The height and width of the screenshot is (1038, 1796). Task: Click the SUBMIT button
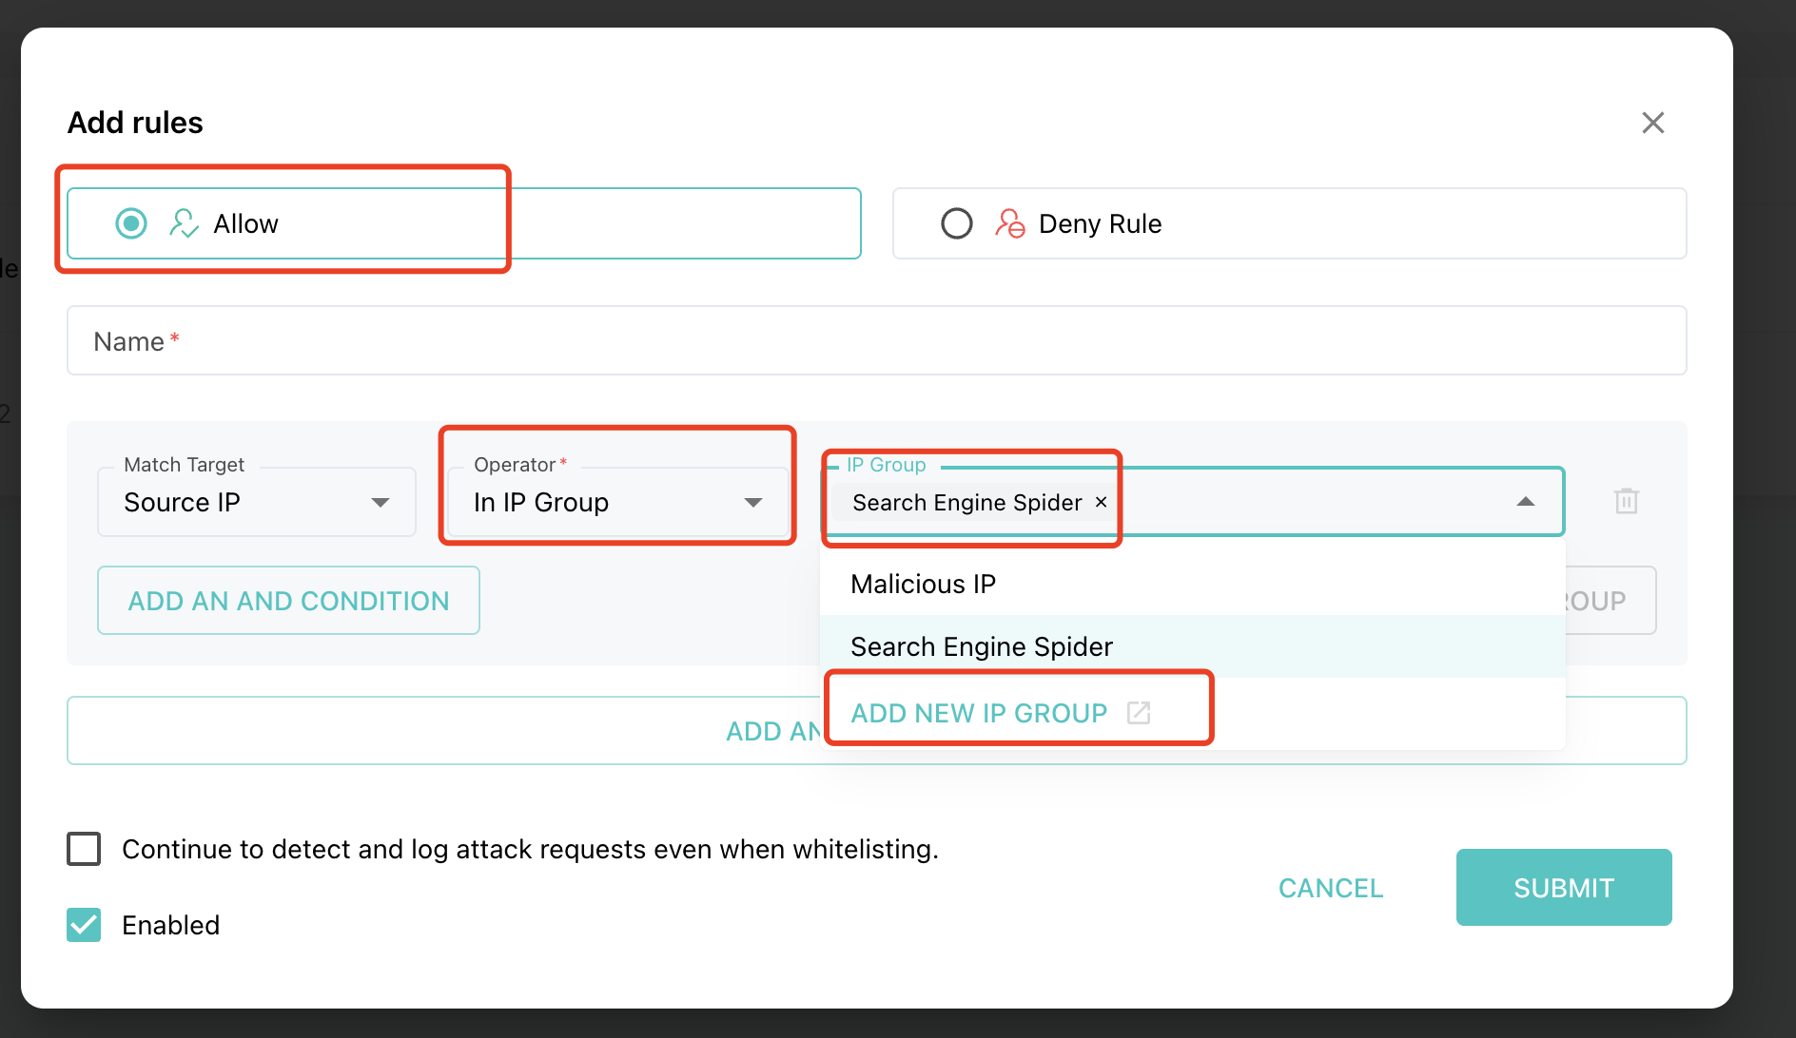[x=1564, y=888]
